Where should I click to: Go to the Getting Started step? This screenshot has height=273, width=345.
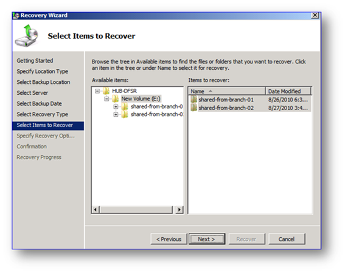point(35,61)
